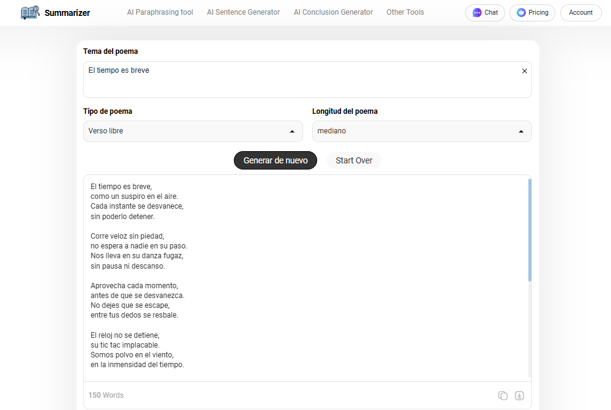
Task: Open AI Conclusion Generator
Action: [333, 12]
